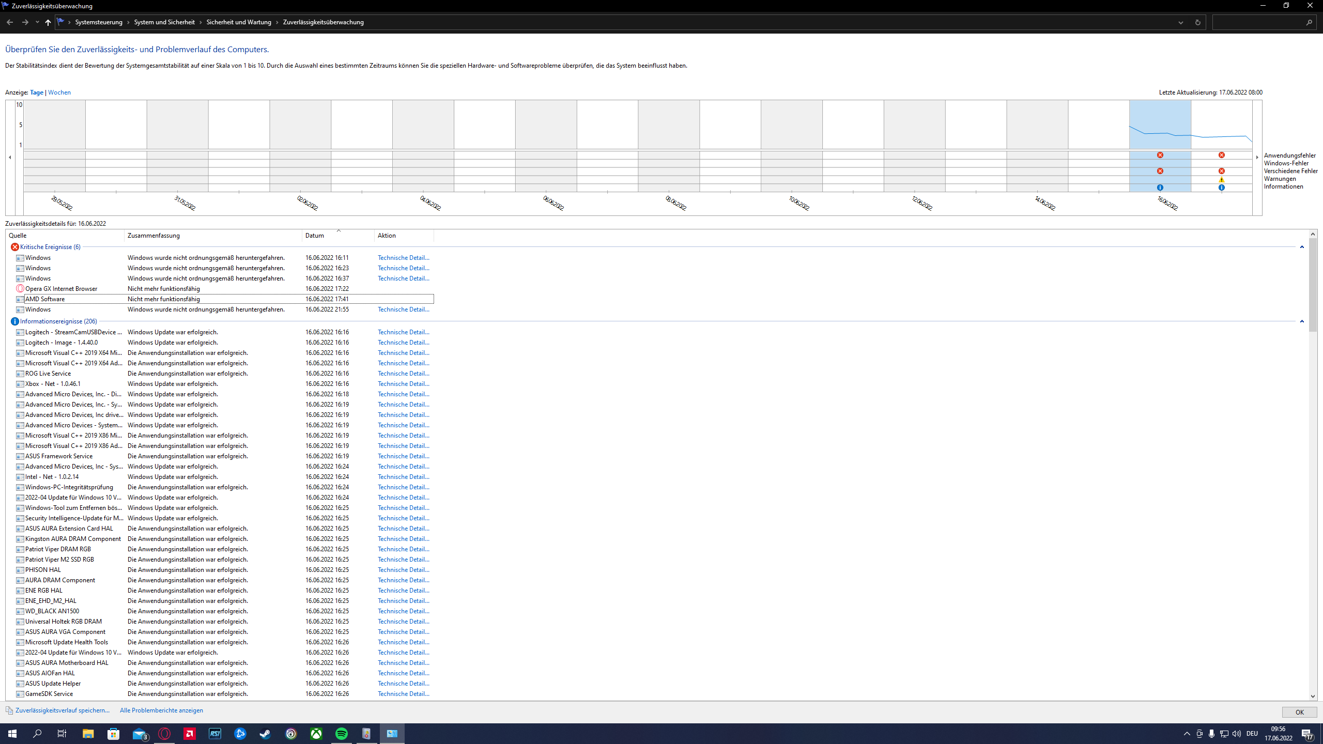
Task: Open Spotify from the taskbar
Action: pos(341,734)
